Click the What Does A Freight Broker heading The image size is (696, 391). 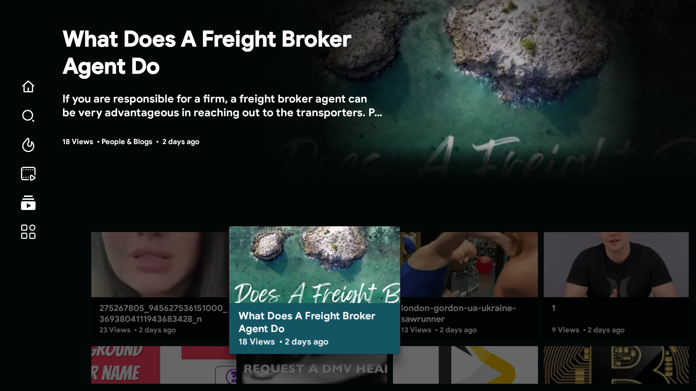[207, 52]
